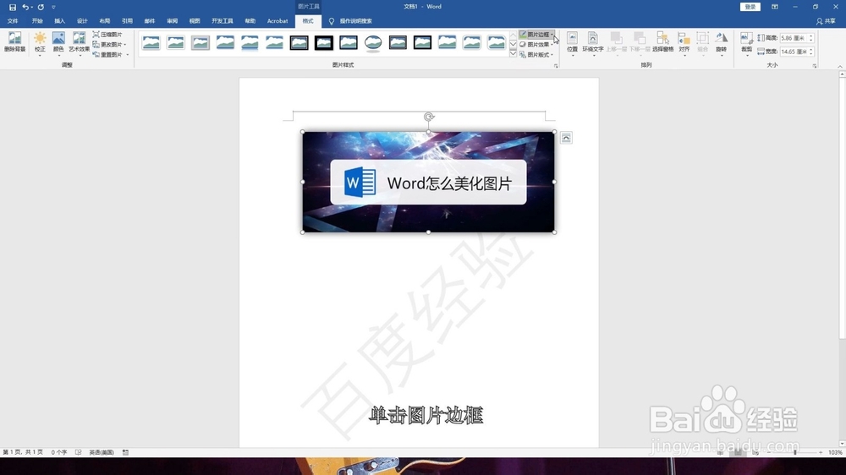Image resolution: width=846 pixels, height=475 pixels.
Task: Click the 共享 (Share) button
Action: (x=826, y=21)
